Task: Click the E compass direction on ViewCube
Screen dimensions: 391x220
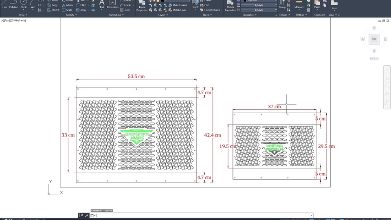Action: (x=386, y=39)
